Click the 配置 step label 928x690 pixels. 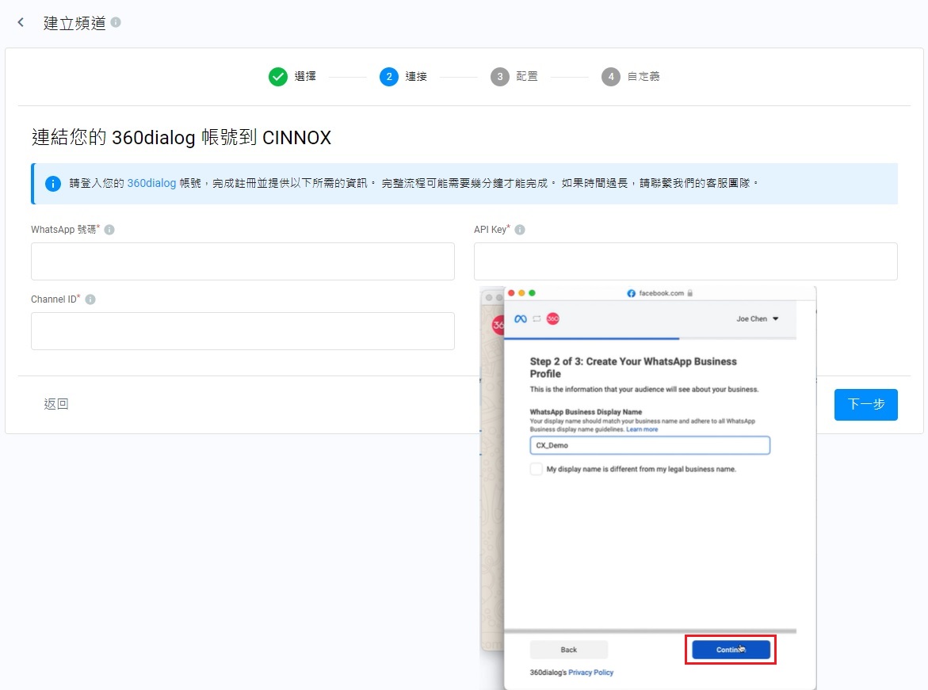(527, 76)
